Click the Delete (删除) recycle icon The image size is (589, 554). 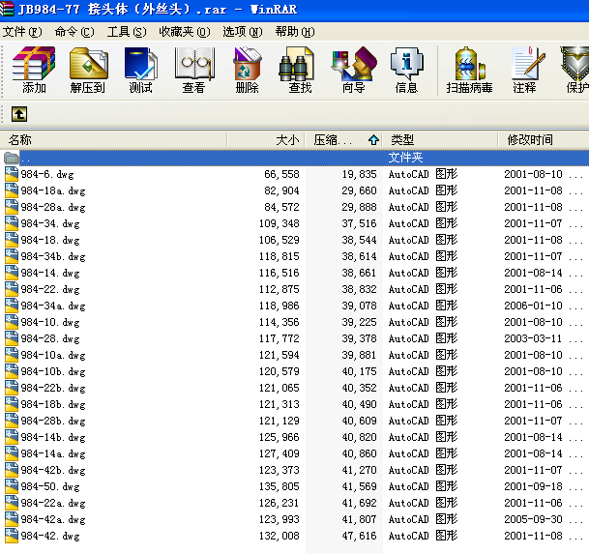click(x=247, y=64)
